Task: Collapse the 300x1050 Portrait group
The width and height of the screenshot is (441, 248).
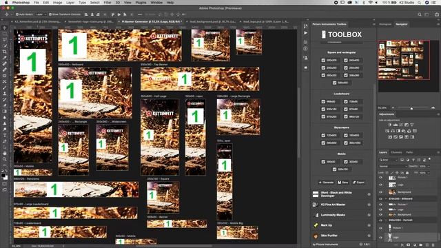Action: click(386, 220)
